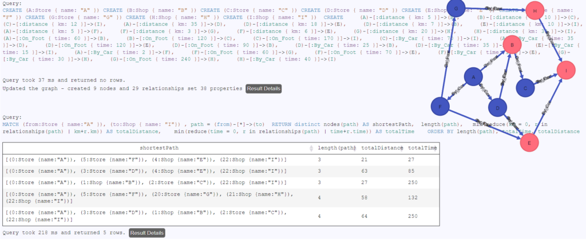The width and height of the screenshot is (586, 240).
Task: Open Result Details for the 5-row query
Action: pyautogui.click(x=147, y=233)
